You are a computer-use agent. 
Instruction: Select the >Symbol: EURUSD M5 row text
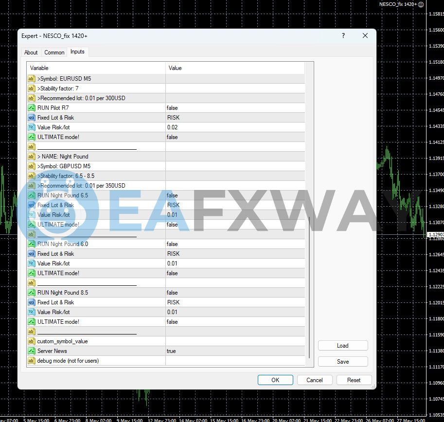(x=64, y=79)
